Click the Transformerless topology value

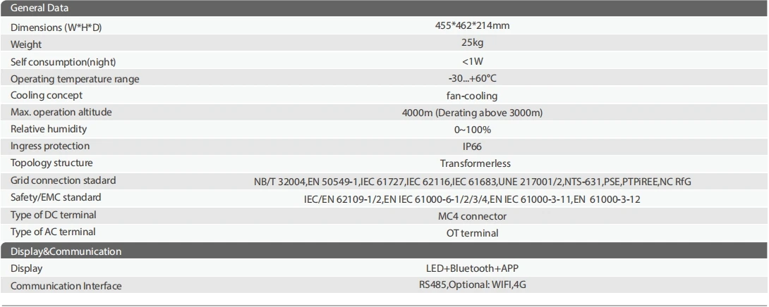pos(476,163)
